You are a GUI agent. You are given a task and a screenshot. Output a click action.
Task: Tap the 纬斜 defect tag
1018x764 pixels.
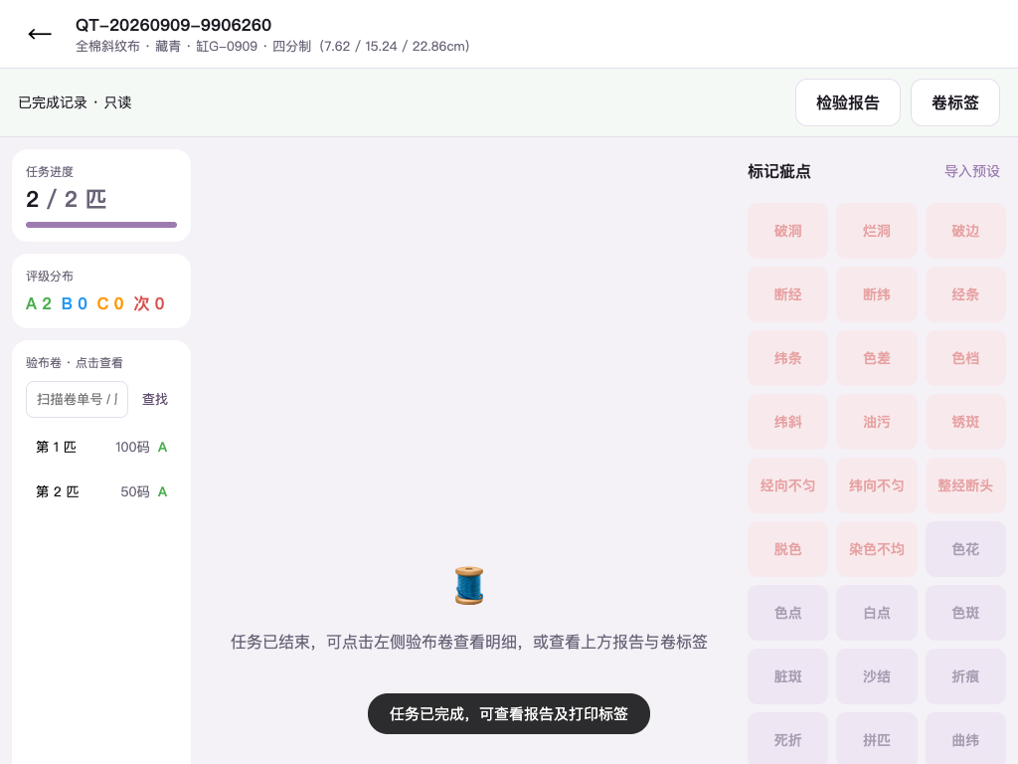787,422
